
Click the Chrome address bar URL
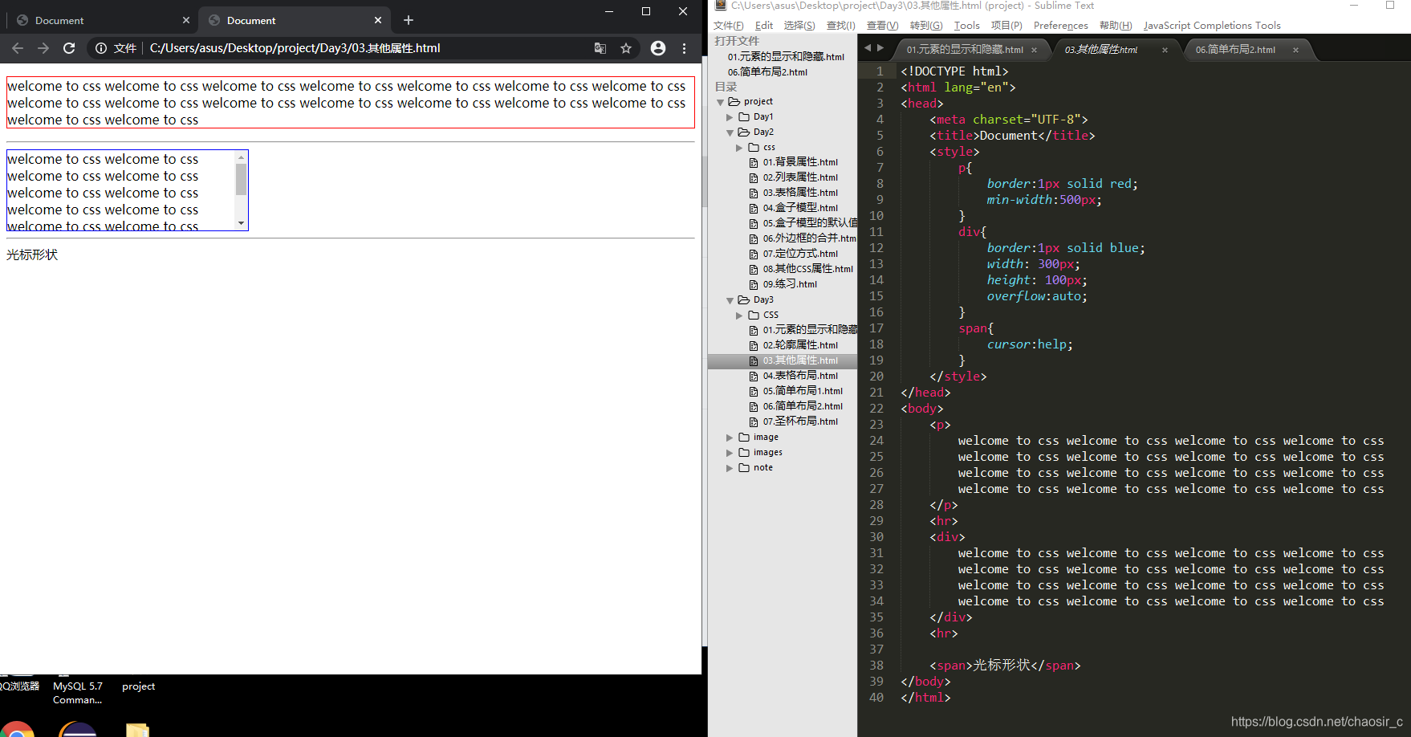click(295, 48)
